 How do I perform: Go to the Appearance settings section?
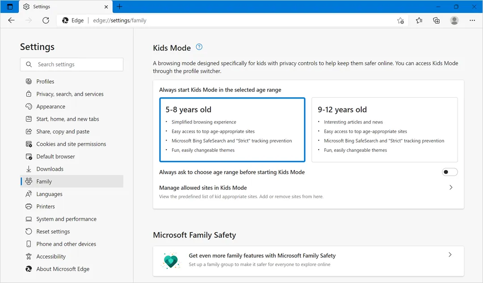tap(50, 107)
